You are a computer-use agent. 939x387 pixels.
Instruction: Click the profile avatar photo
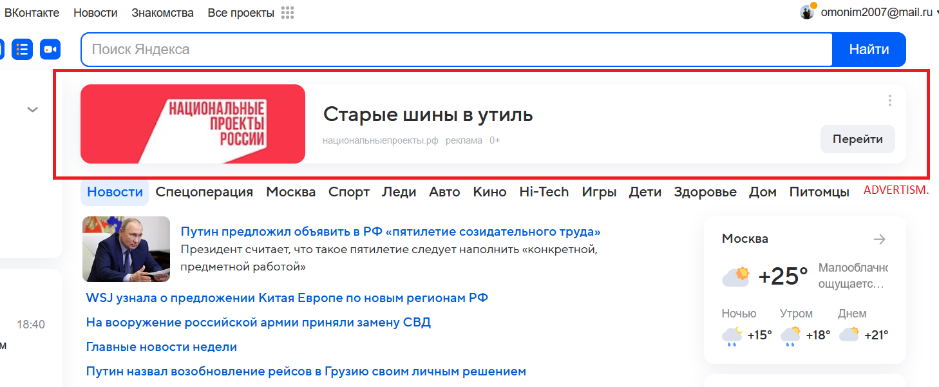(x=806, y=12)
